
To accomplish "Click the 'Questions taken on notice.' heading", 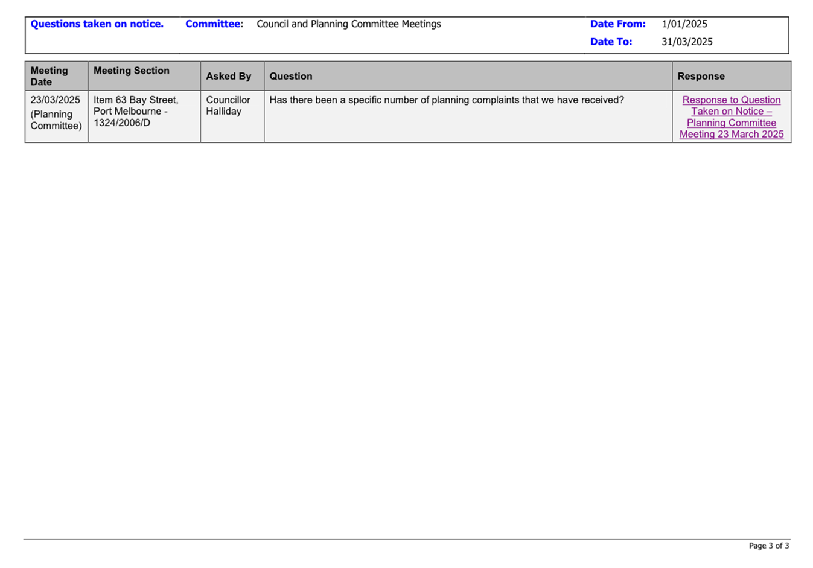I will point(97,24).
